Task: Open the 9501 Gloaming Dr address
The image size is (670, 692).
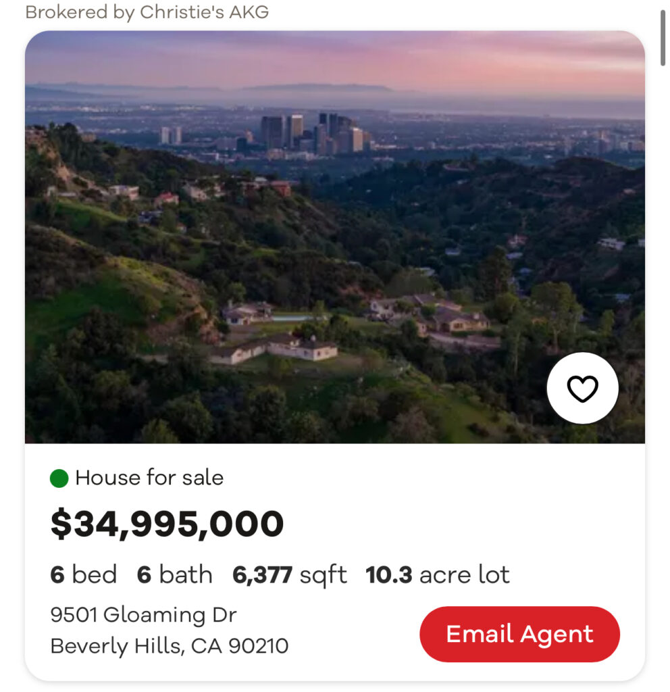Action: 143,615
